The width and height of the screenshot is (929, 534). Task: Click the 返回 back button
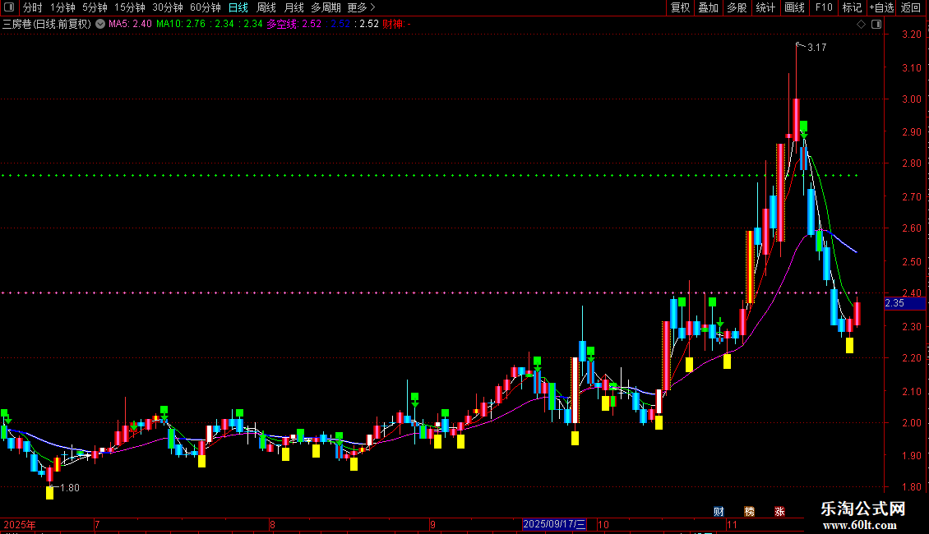click(911, 7)
